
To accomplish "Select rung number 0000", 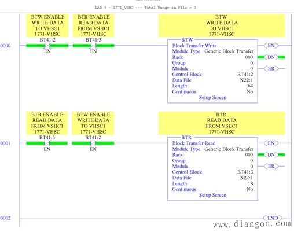I will click(x=5, y=46).
